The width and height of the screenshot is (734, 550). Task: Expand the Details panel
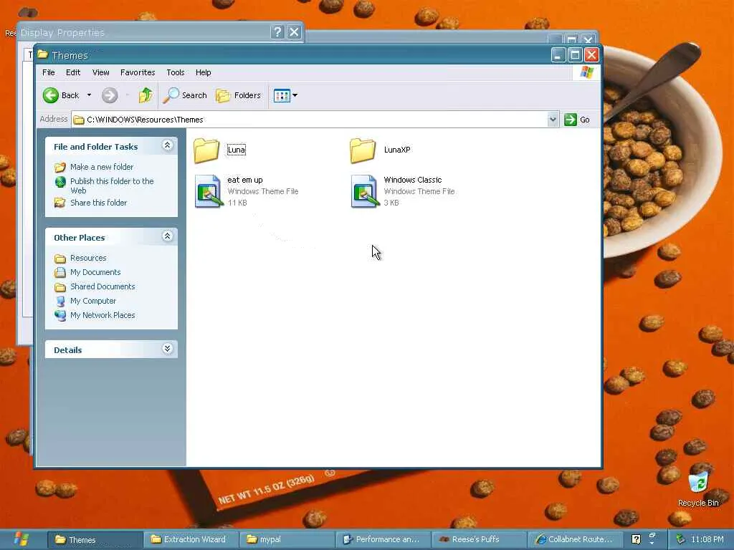pyautogui.click(x=167, y=349)
